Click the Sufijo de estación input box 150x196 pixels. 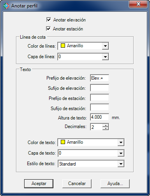click(x=99, y=107)
